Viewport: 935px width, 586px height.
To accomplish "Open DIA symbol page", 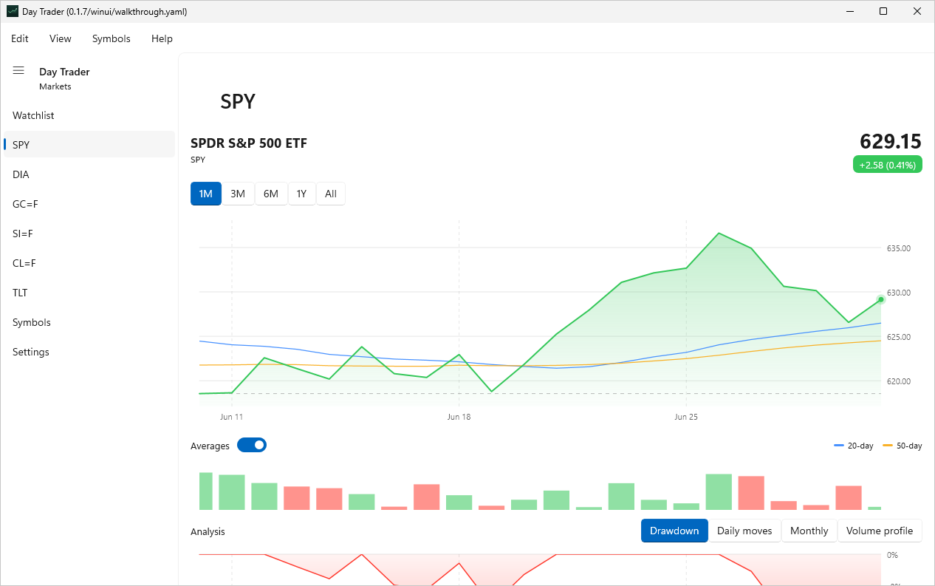I will 89,174.
